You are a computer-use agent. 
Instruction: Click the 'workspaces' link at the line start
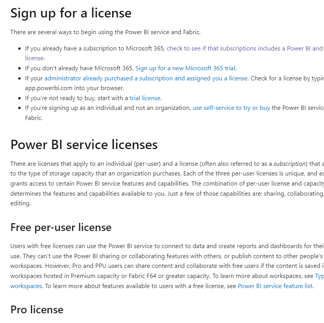tap(26, 286)
